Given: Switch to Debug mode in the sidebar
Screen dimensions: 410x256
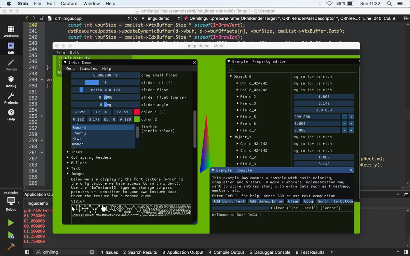Looking at the screenshot, I should tap(11, 81).
